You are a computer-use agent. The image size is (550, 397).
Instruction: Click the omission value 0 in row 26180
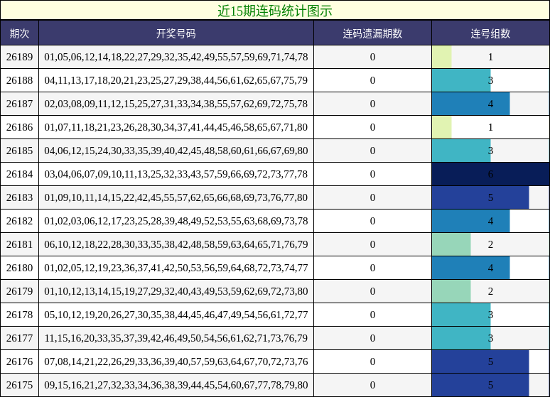(372, 268)
